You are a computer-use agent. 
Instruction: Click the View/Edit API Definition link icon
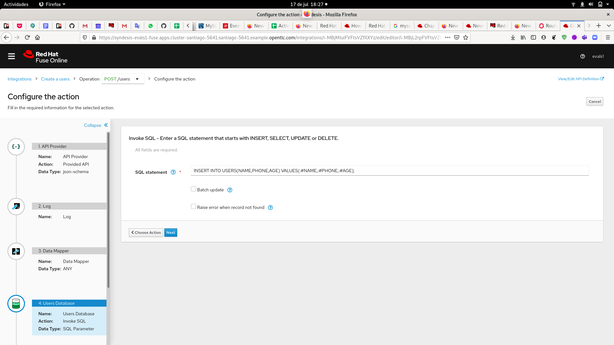603,79
